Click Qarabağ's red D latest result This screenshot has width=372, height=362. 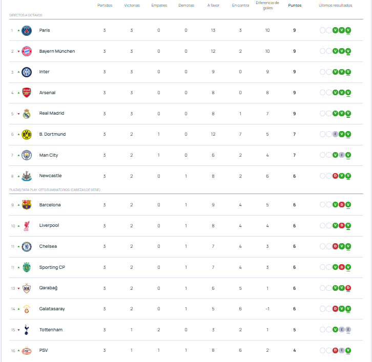coord(348,288)
